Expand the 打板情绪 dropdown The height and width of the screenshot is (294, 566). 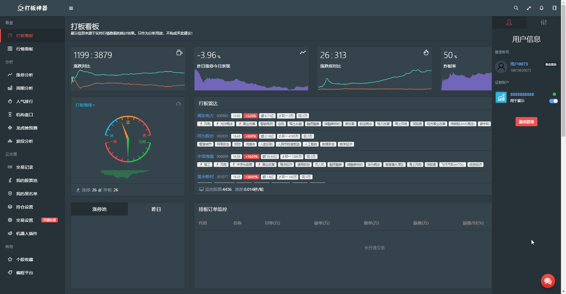[x=85, y=105]
